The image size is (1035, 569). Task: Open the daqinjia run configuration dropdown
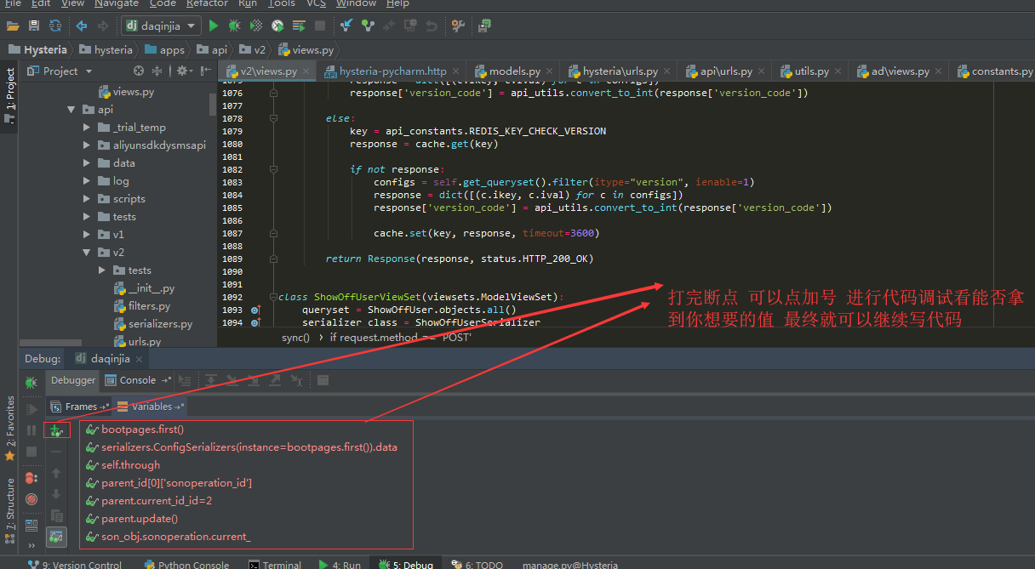point(162,26)
